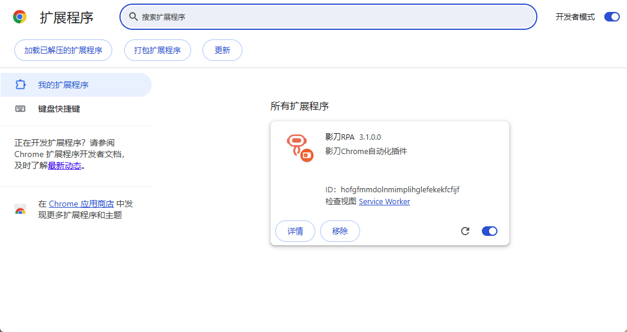627x332 pixels.
Task: Click the magnifier icon in the search bar
Action: (x=134, y=17)
